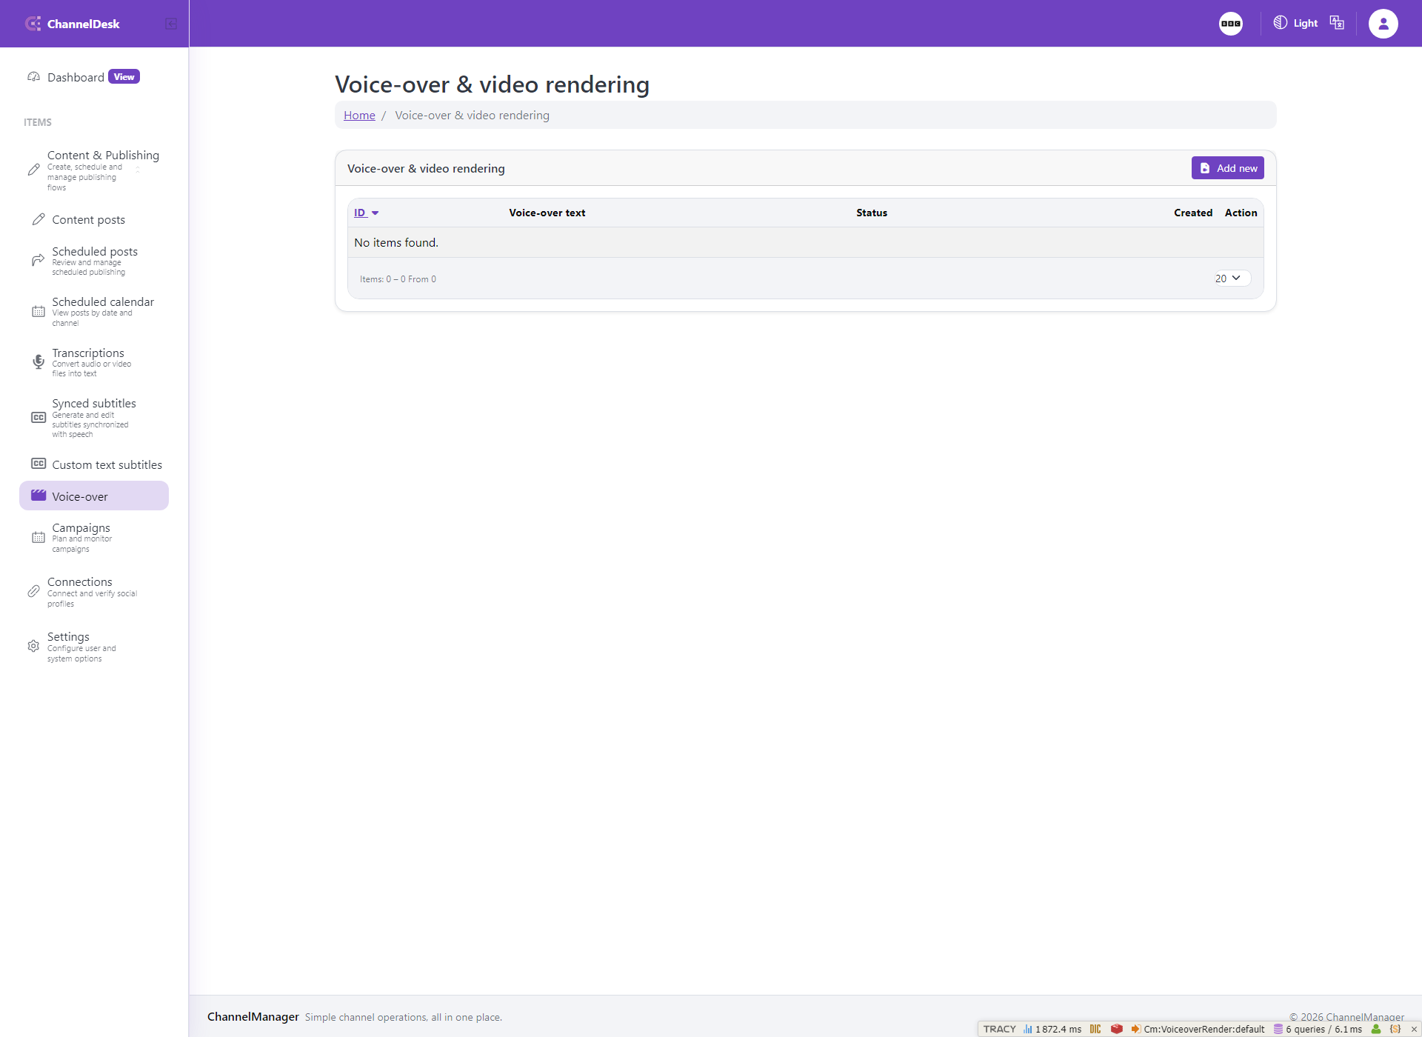This screenshot has height=1037, width=1422.
Task: Click the Scheduled calendar icon
Action: [x=38, y=312]
